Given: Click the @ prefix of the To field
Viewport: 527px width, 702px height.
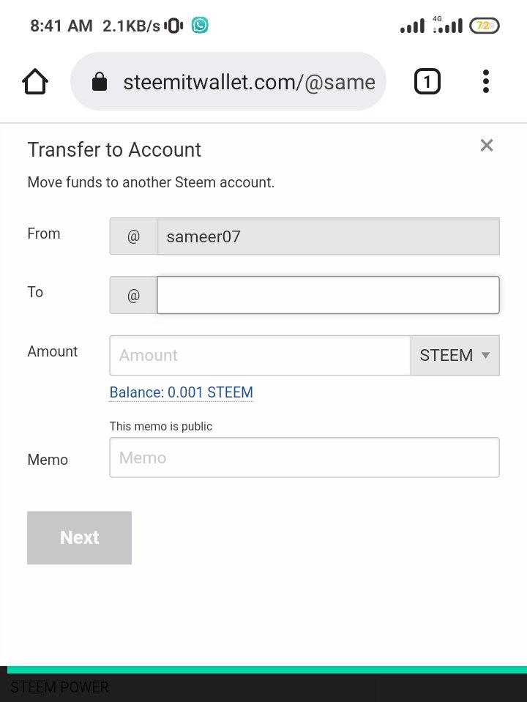Looking at the screenshot, I should (133, 295).
